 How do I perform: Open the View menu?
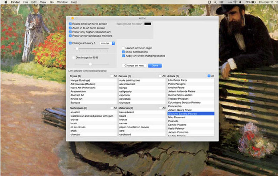[43, 2]
